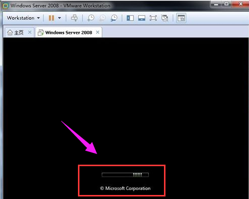Revert to the previous snapshot icon

[102, 18]
